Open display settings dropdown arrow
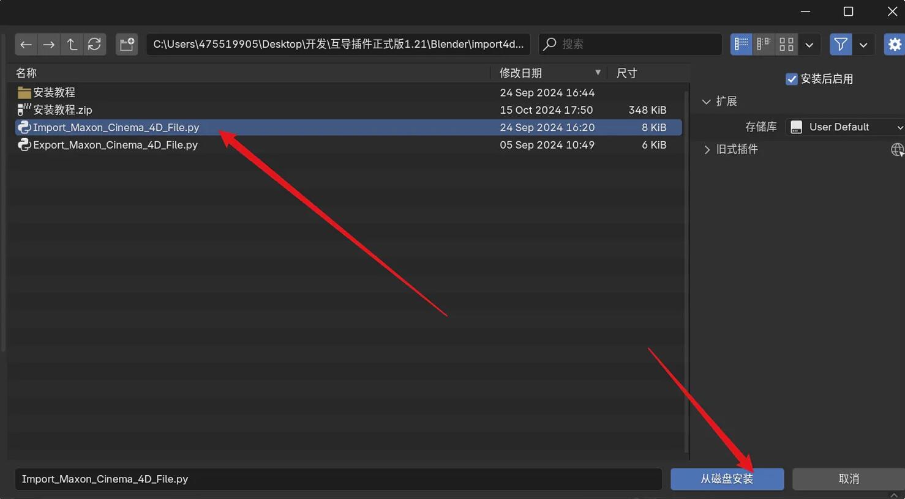The image size is (905, 499). tap(809, 44)
